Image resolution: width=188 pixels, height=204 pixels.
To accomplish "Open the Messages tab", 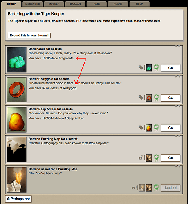I will tap(33, 4).
